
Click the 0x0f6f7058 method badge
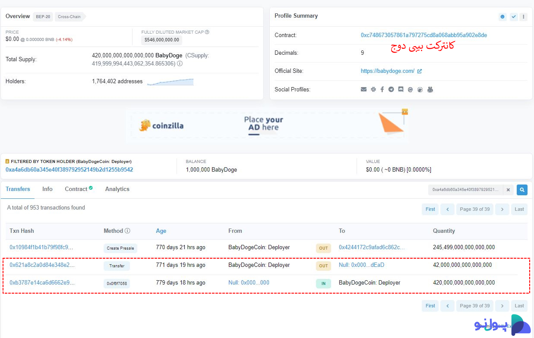(117, 283)
